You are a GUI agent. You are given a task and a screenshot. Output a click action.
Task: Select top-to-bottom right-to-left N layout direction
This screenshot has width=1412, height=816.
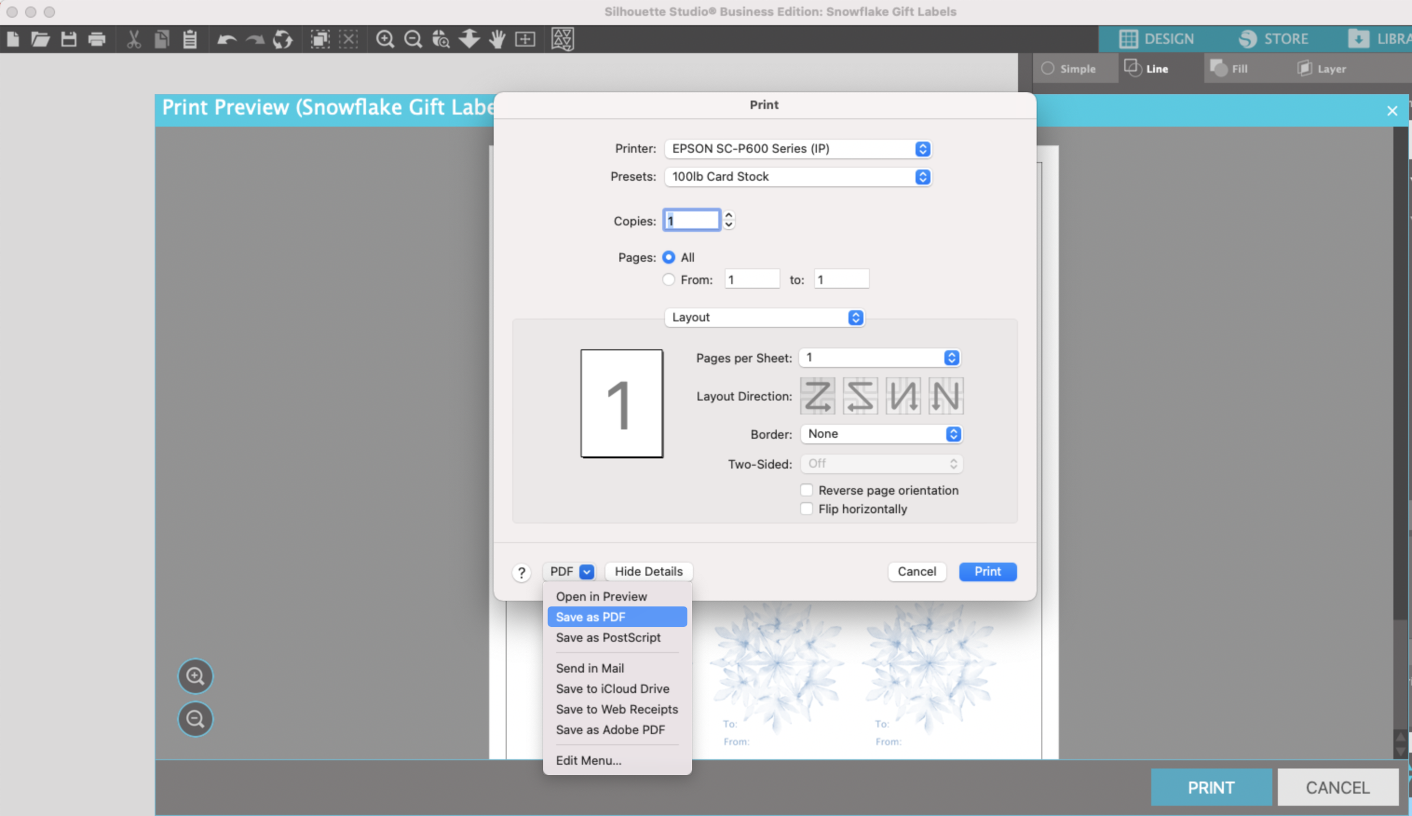pos(946,396)
